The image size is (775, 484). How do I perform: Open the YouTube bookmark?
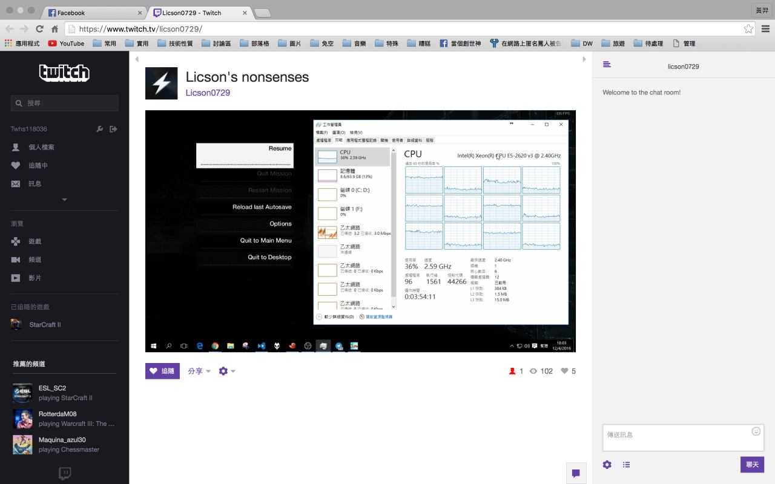click(x=66, y=44)
